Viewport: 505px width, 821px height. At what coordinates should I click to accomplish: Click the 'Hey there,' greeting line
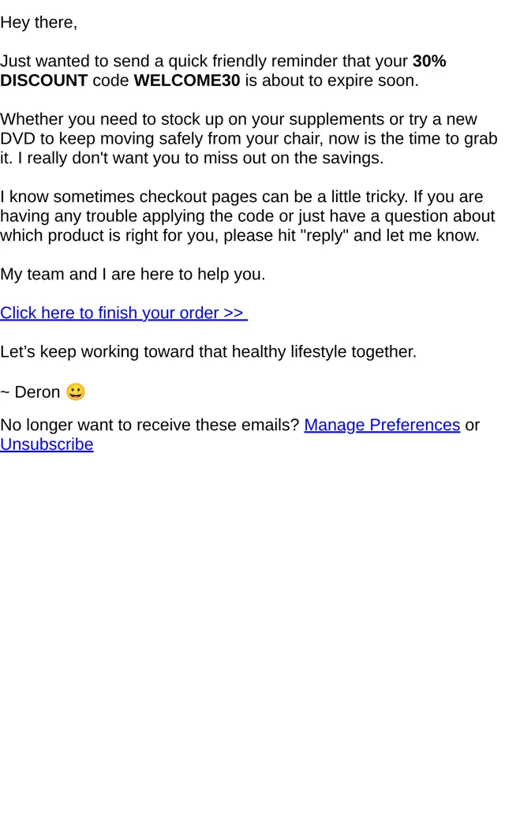[39, 23]
